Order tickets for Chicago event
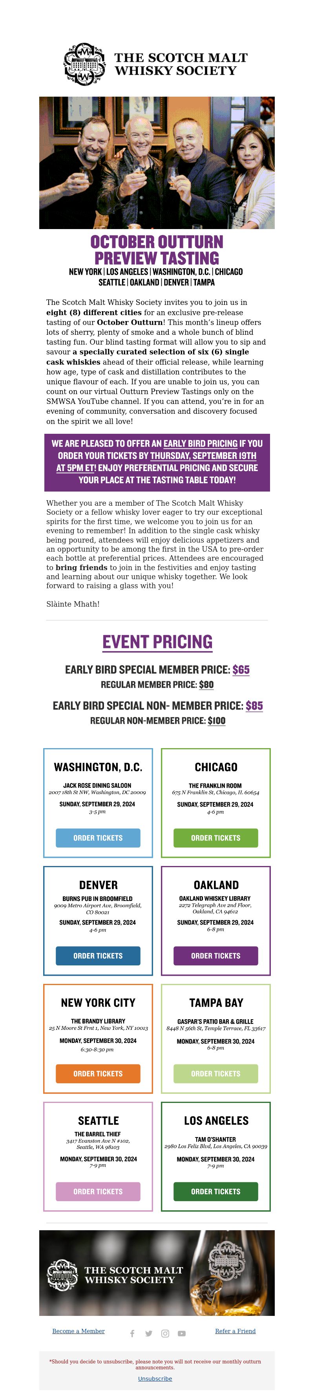Screen dimensions: 314x1398 (x=216, y=838)
